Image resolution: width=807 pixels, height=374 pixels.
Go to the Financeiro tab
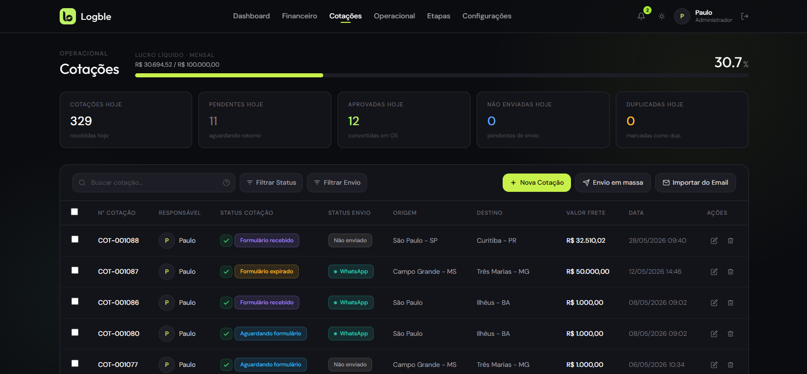300,16
